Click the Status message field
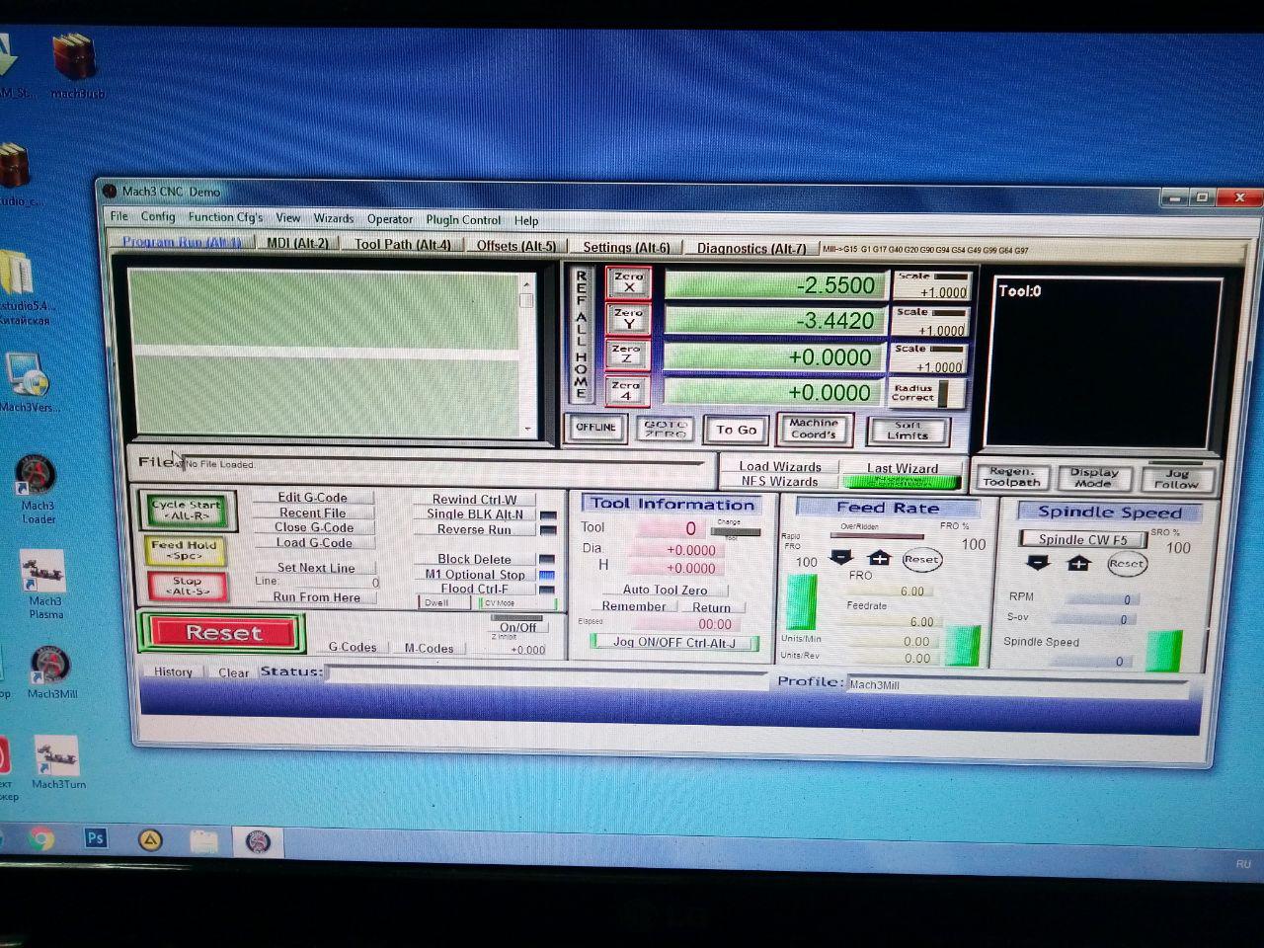The height and width of the screenshot is (948, 1264). 547,674
